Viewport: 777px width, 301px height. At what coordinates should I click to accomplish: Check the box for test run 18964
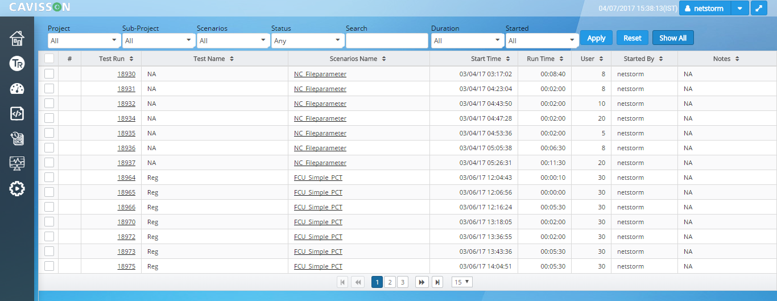(x=49, y=178)
